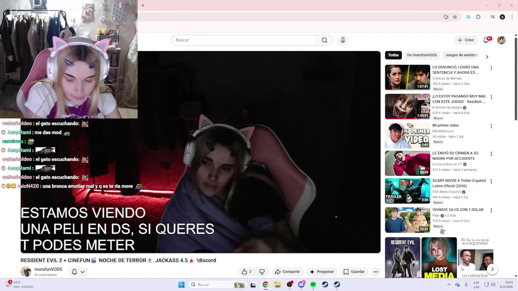Open File Explorer from the taskbar
518x291 pixels.
click(278, 285)
